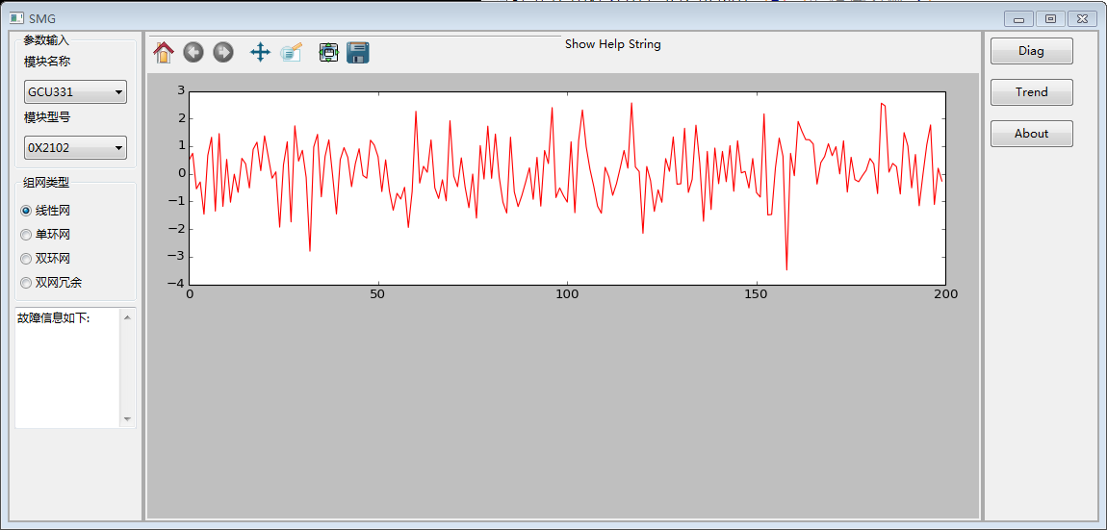Minimize the SMG window
Image resolution: width=1107 pixels, height=530 pixels.
pyautogui.click(x=1018, y=19)
